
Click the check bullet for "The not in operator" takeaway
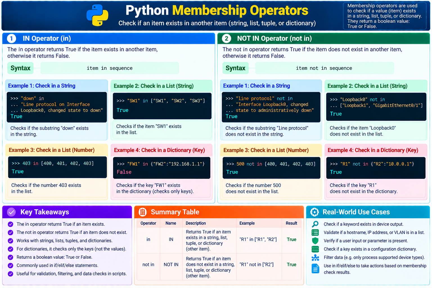click(10, 232)
